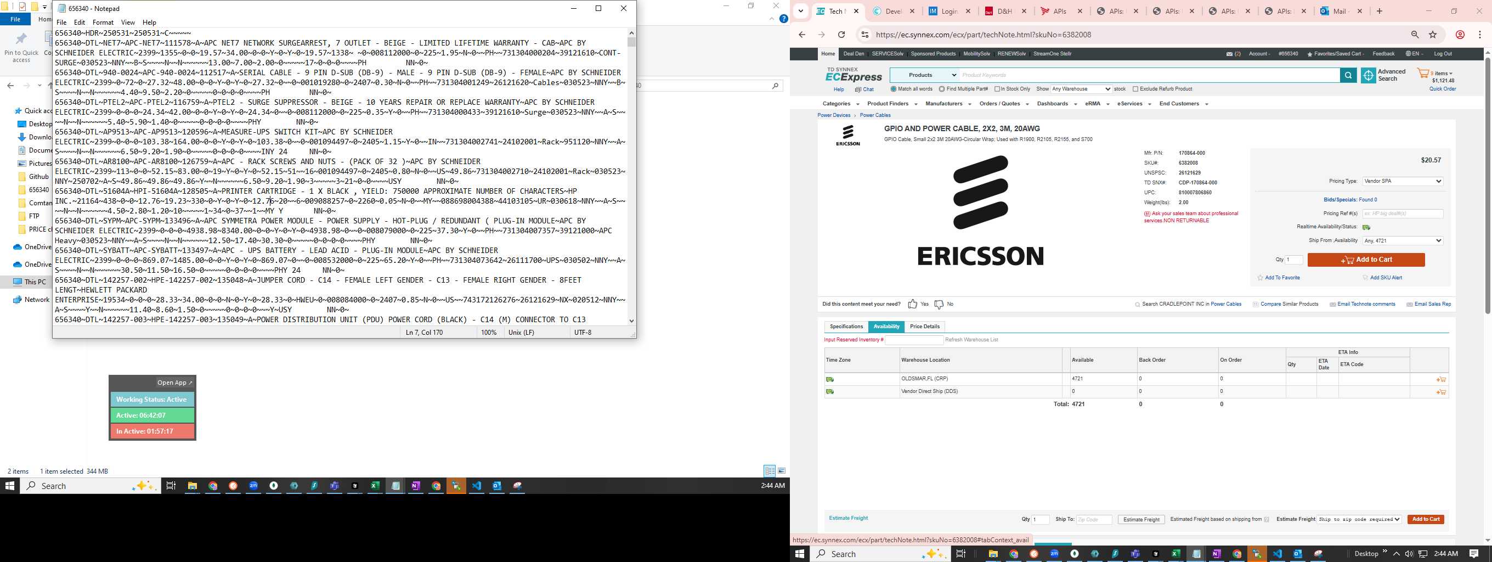
Task: Open new Chrome tab with plus icon
Action: coord(1380,11)
